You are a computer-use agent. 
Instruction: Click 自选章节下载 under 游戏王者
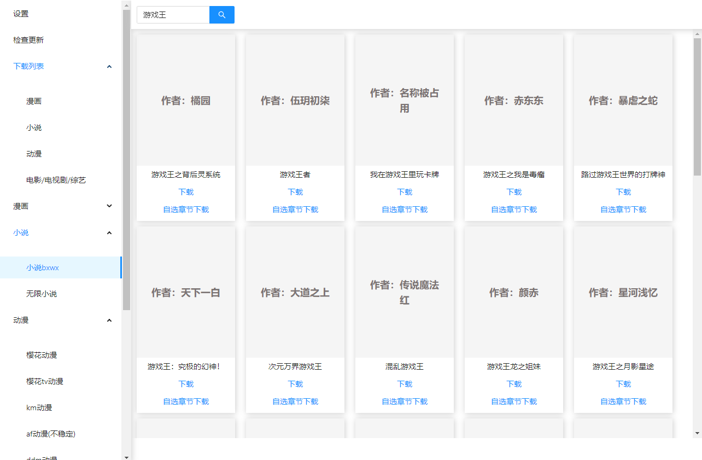click(295, 209)
